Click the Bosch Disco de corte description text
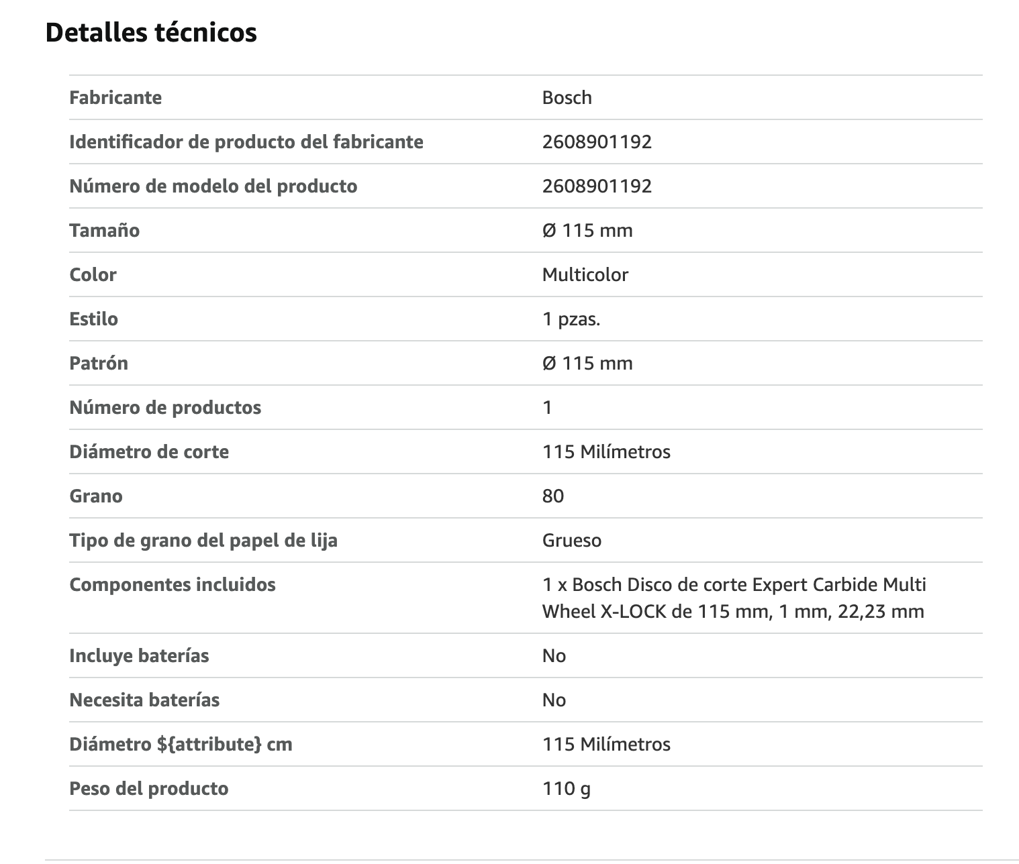Image resolution: width=1019 pixels, height=864 pixels. click(x=733, y=598)
